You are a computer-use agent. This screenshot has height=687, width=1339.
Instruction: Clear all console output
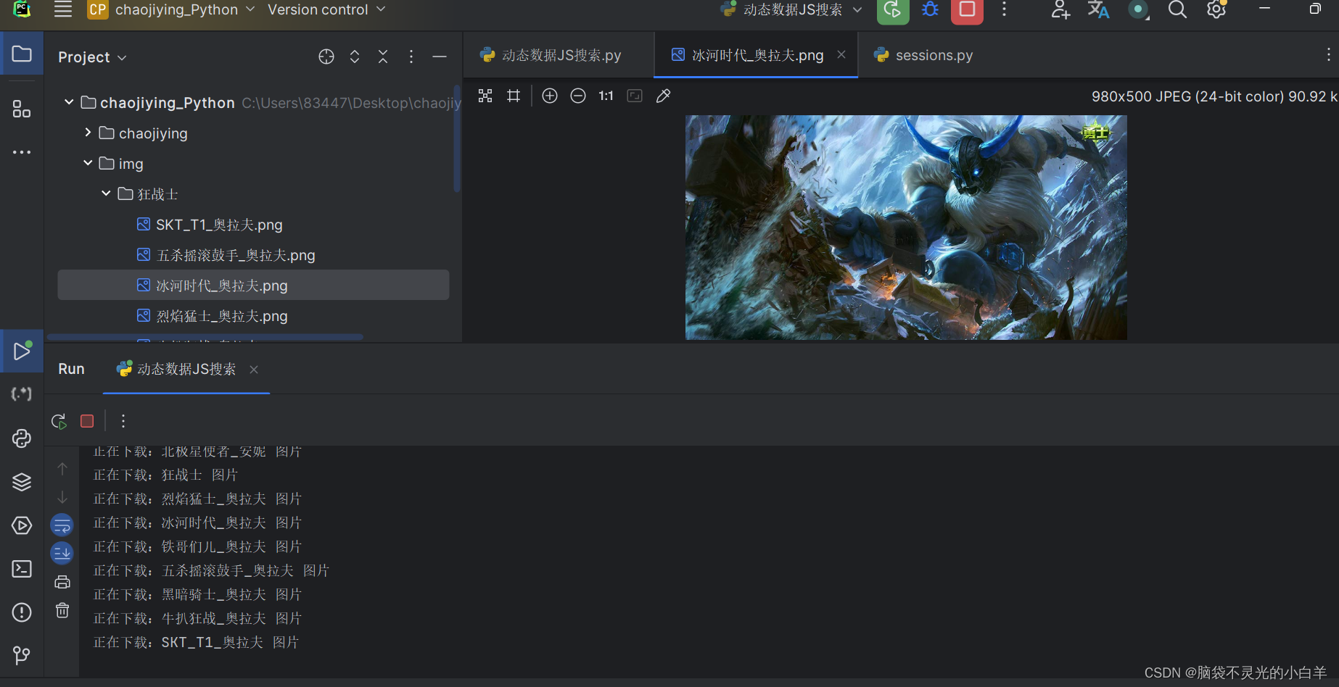pos(62,610)
